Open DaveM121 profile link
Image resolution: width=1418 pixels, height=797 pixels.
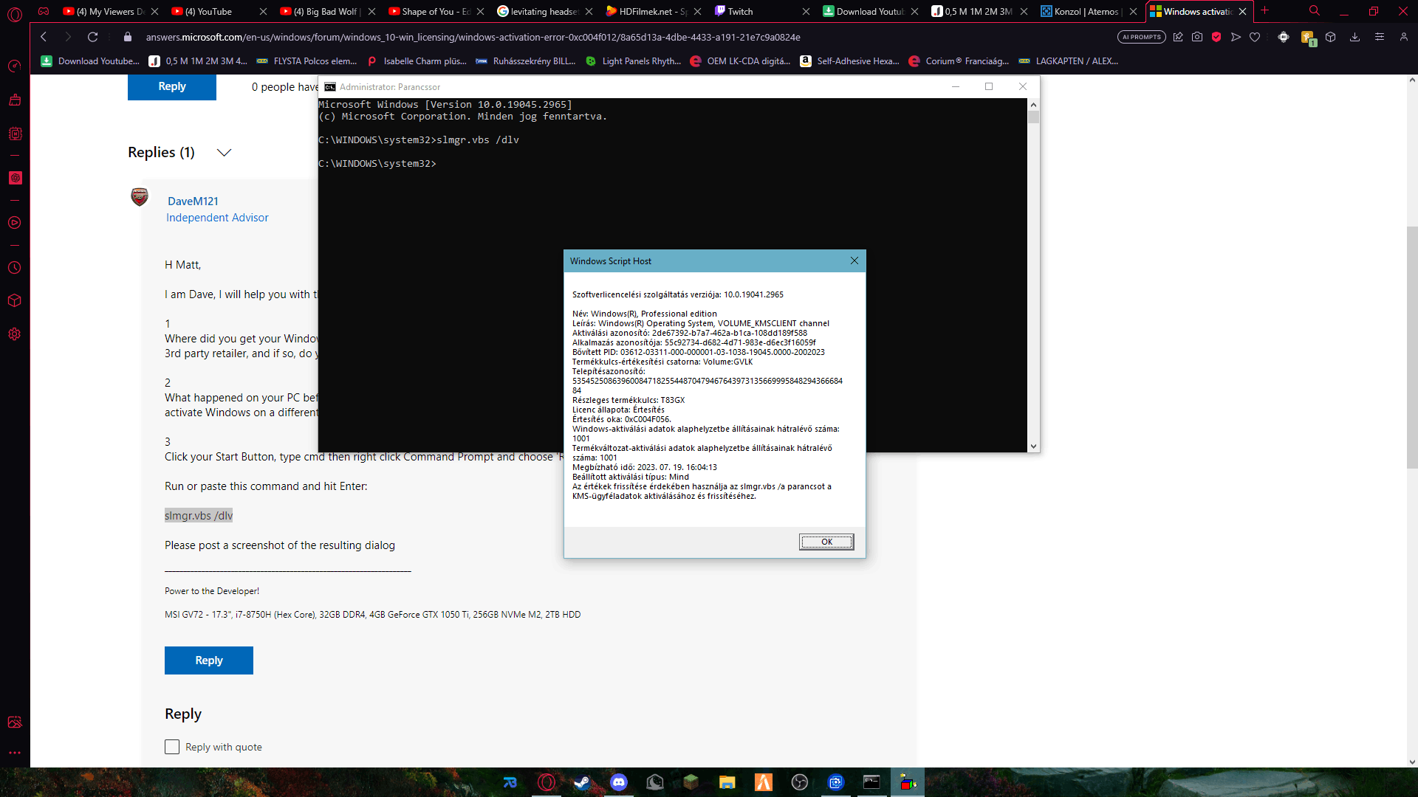(x=193, y=201)
